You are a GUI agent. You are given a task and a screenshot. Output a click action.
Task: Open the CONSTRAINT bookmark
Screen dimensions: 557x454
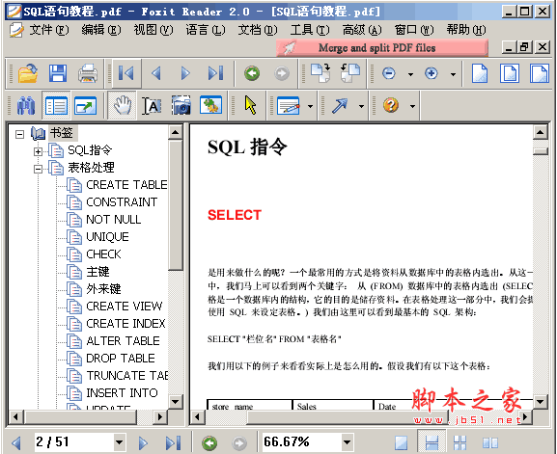coord(122,202)
